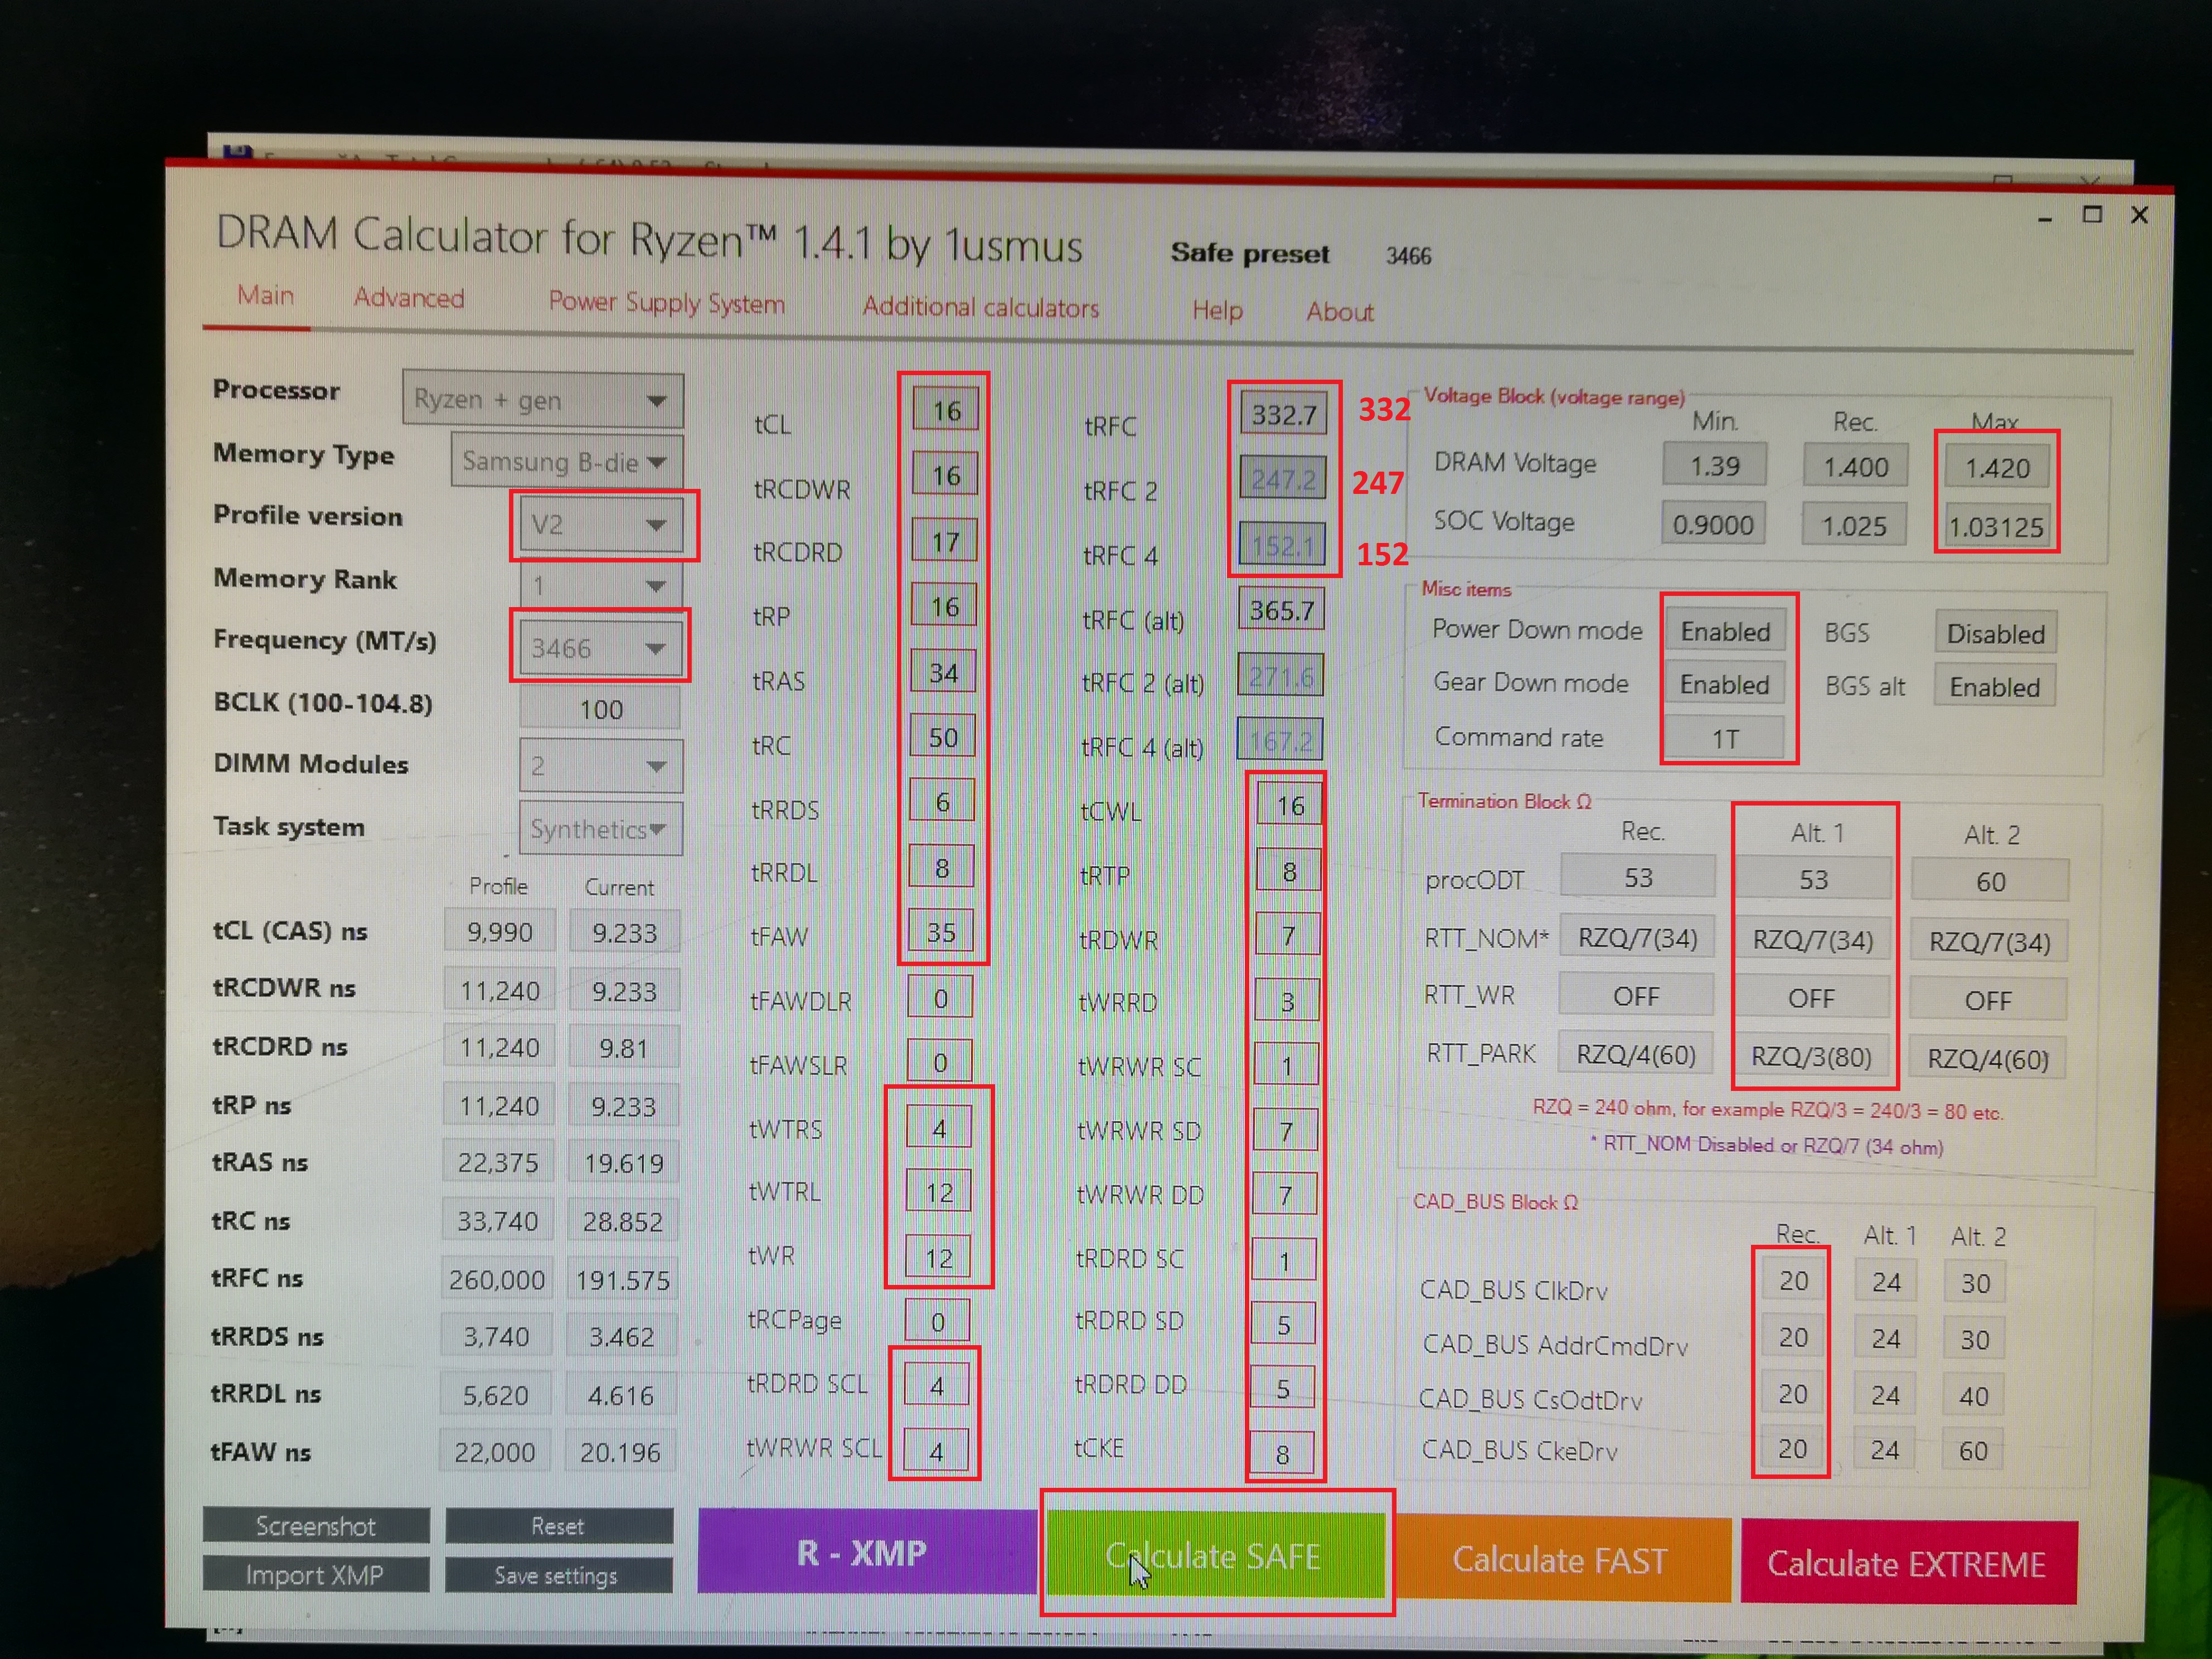
Task: Click the minimize window icon
Action: click(x=2045, y=217)
